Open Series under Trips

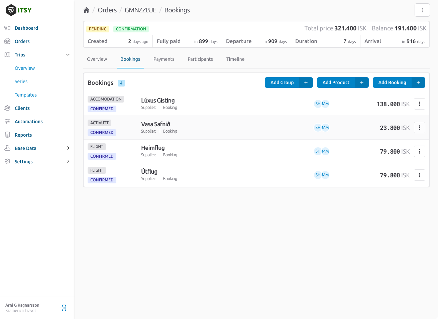pyautogui.click(x=21, y=82)
